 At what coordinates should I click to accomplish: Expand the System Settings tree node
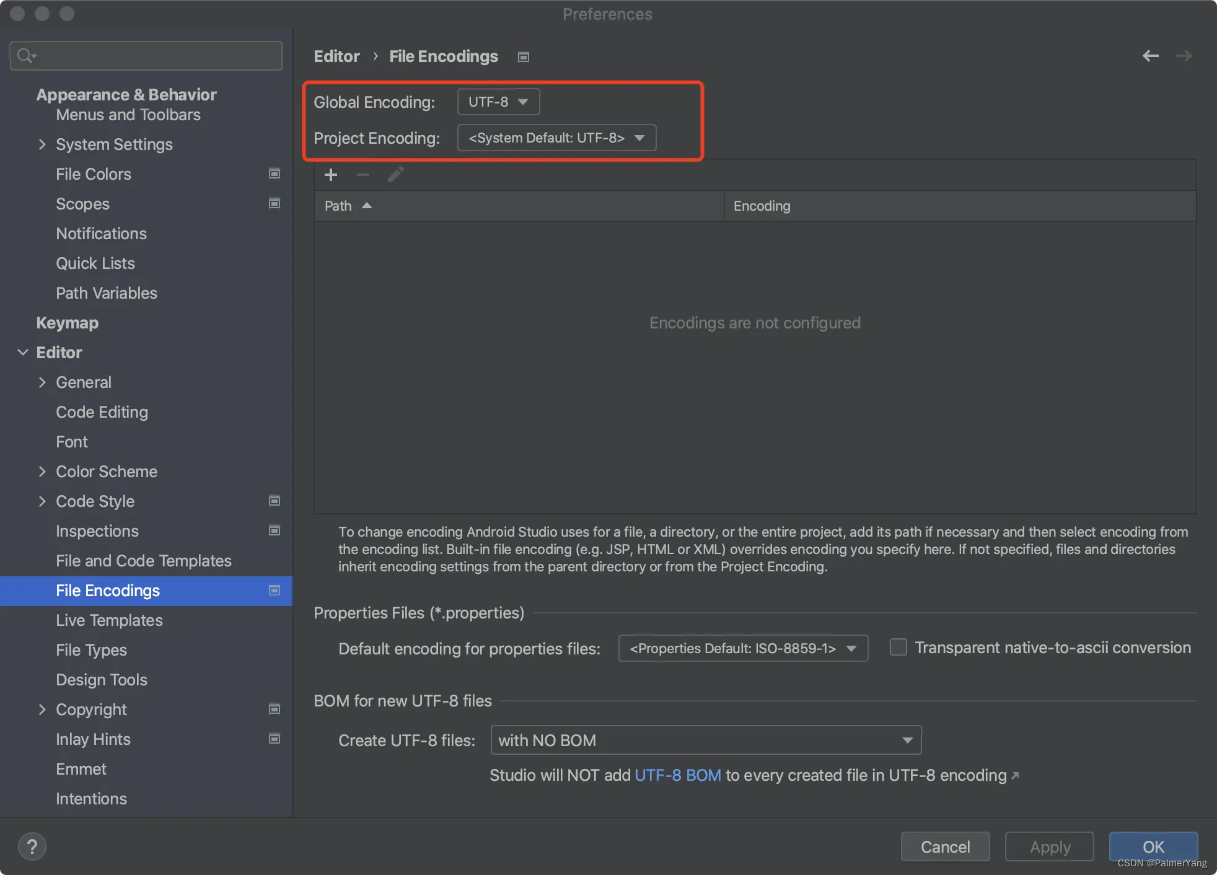[x=42, y=144]
